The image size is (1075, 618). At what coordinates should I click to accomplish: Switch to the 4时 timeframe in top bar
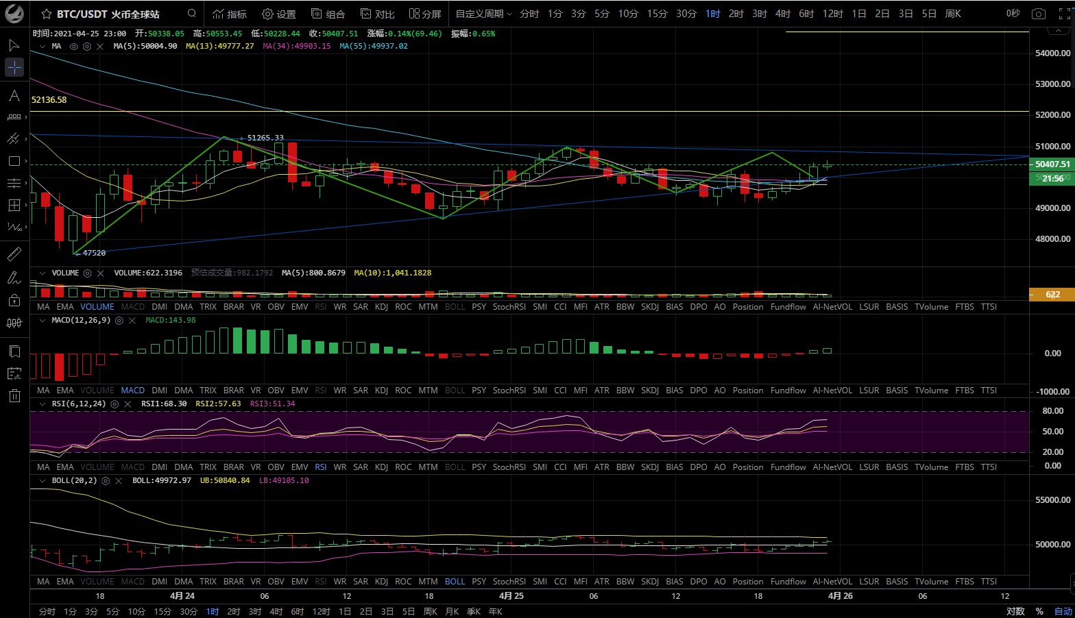point(782,14)
